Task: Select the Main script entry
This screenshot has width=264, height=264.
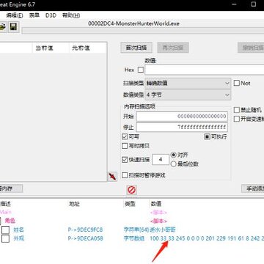Action: coord(5,212)
